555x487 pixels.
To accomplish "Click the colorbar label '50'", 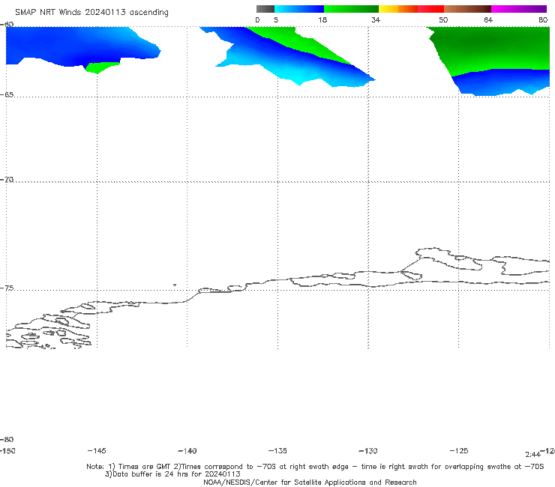I will 443,19.
